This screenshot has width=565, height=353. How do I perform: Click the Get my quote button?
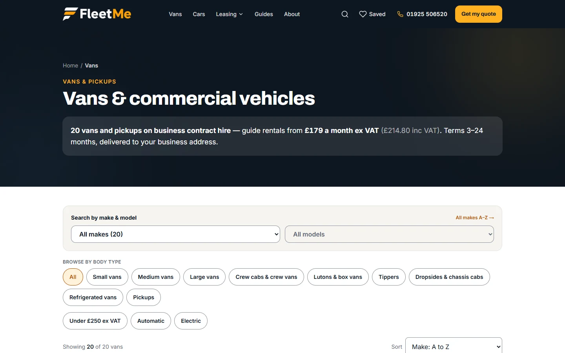(x=479, y=14)
